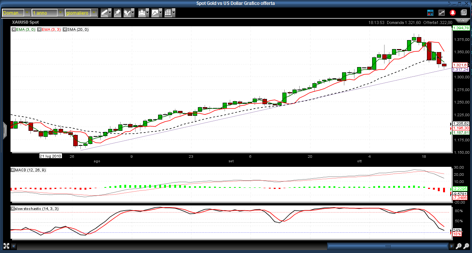Open the '1 anno' time range dropdown

[x=60, y=13]
